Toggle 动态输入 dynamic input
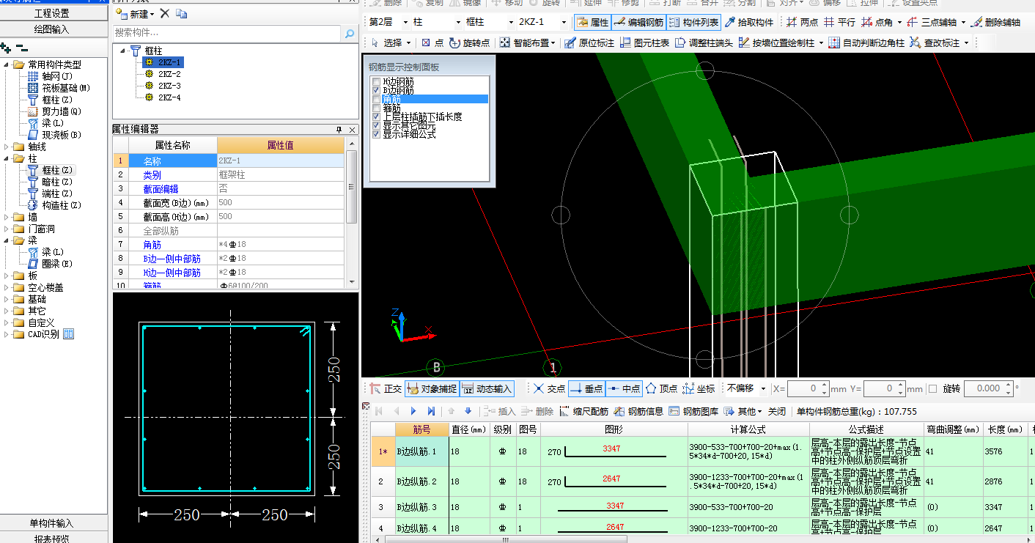The width and height of the screenshot is (1035, 543). click(x=487, y=388)
